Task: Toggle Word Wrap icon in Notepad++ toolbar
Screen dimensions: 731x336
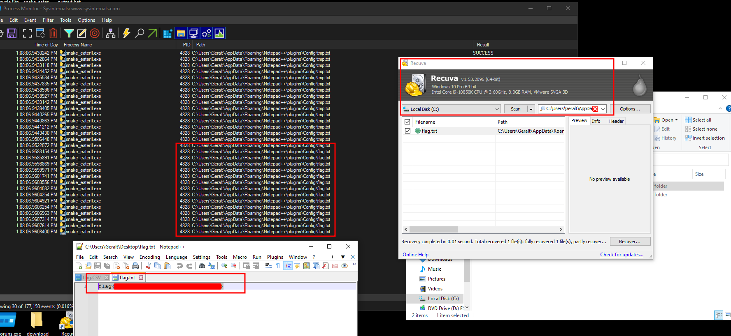Action: tap(269, 266)
